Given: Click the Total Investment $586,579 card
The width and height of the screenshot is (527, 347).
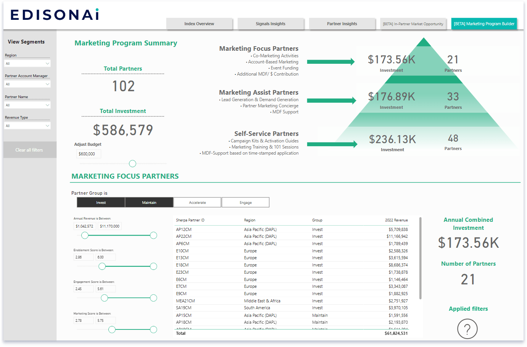Looking at the screenshot, I should pos(123,130).
